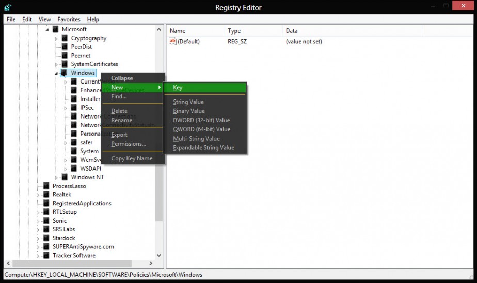Expand the SystemCertificates key arrow
Viewport: 477px width, 283px height.
[56, 64]
